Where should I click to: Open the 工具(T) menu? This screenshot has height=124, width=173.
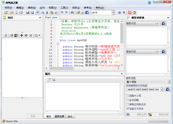point(64,8)
